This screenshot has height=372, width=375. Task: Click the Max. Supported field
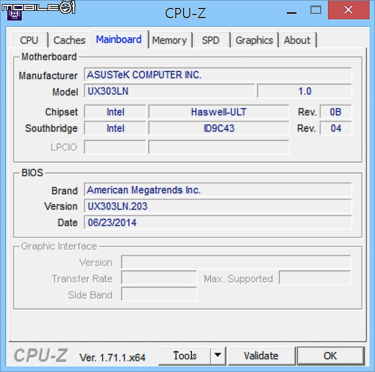(315, 278)
